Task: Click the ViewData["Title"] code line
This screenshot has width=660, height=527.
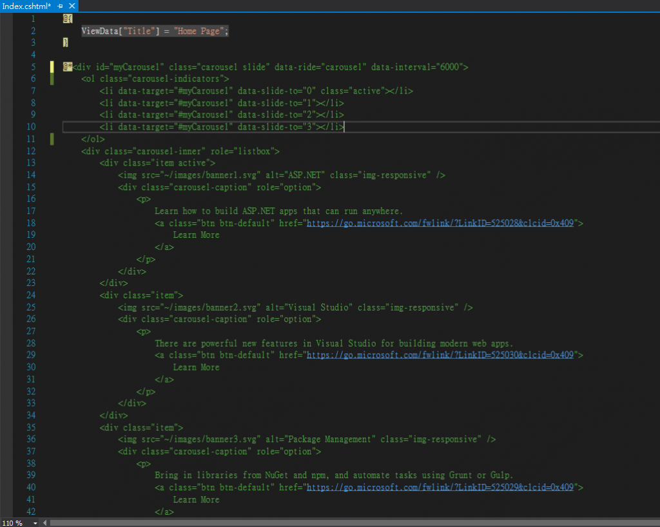Action: point(155,31)
